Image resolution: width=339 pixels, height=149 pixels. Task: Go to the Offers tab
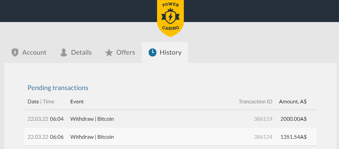[126, 52]
